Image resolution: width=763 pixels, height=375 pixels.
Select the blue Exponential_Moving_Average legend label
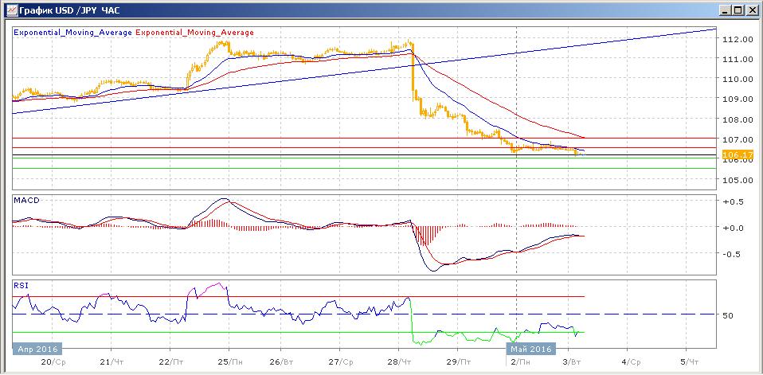point(73,33)
